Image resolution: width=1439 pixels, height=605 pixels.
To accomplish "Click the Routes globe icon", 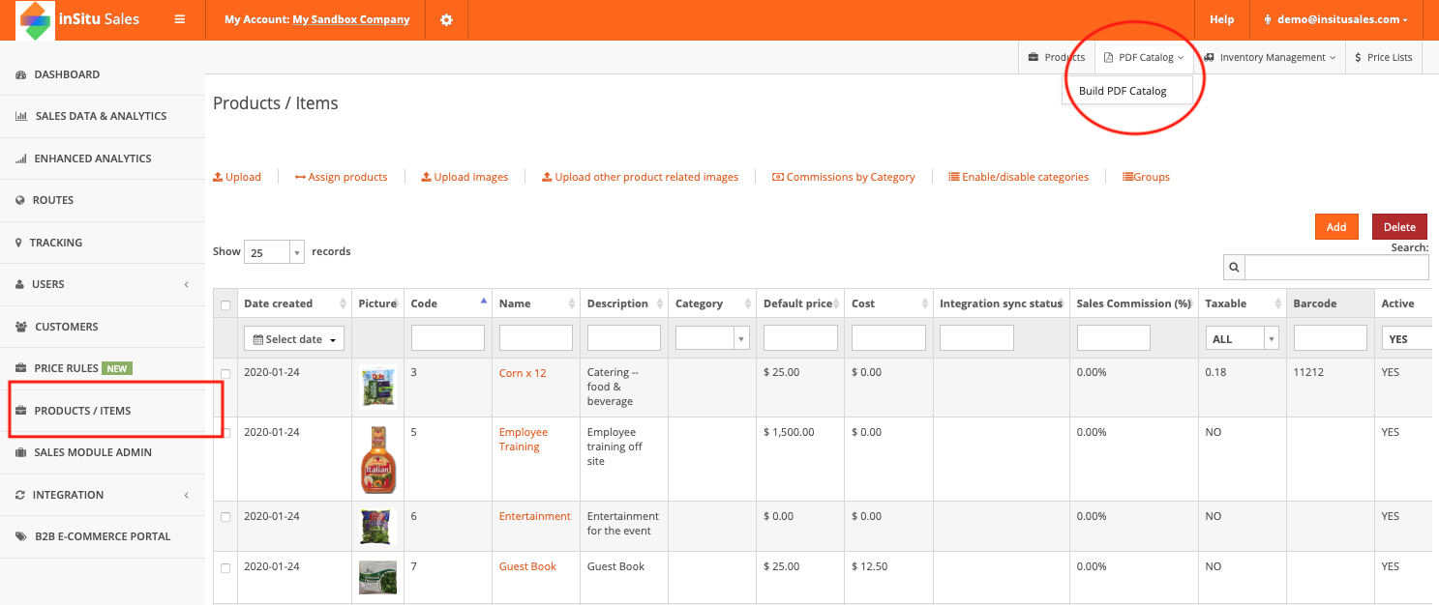I will tap(20, 200).
